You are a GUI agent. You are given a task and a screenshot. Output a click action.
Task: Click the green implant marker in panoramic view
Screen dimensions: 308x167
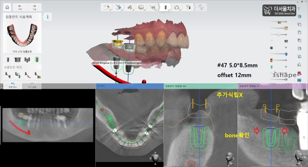[x=20, y=122]
